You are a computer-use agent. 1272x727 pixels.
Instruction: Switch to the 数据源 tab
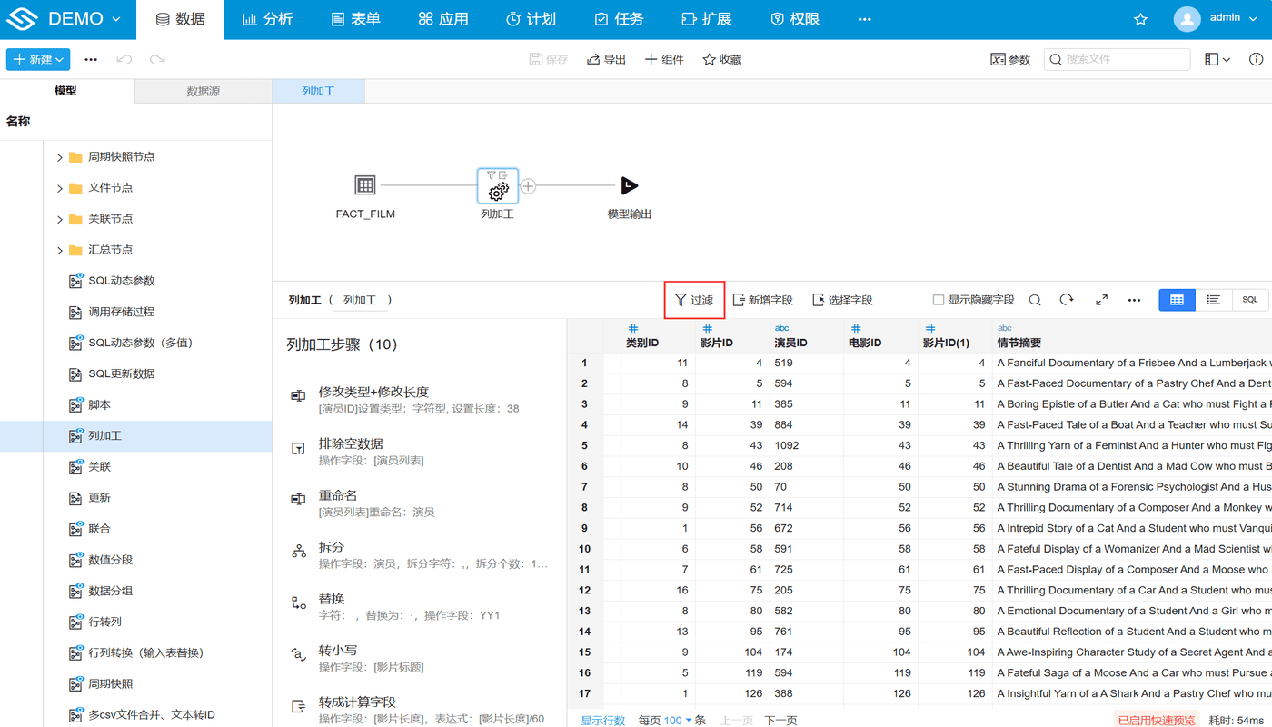point(202,91)
